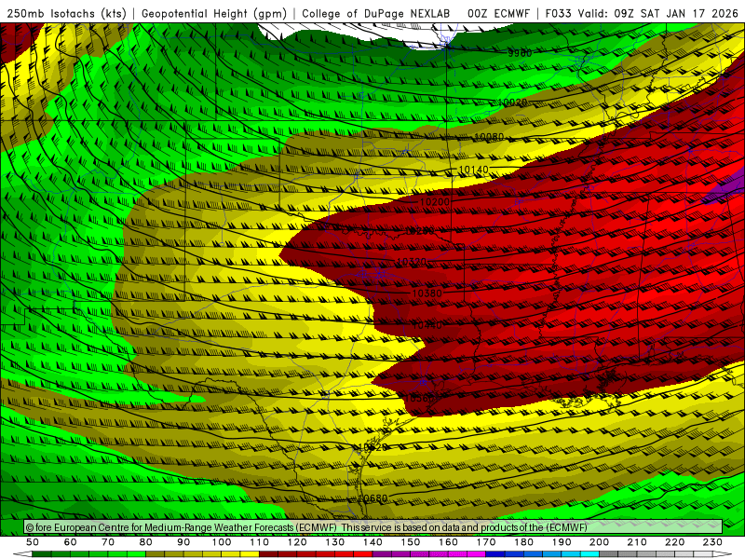This screenshot has height=559, width=745.
Task: Click the brightest yellow swatch ending at 110
Action: coord(250,554)
